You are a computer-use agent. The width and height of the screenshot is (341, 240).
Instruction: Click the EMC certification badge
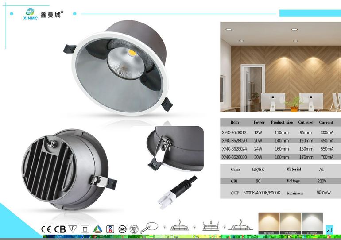click(x=122, y=229)
